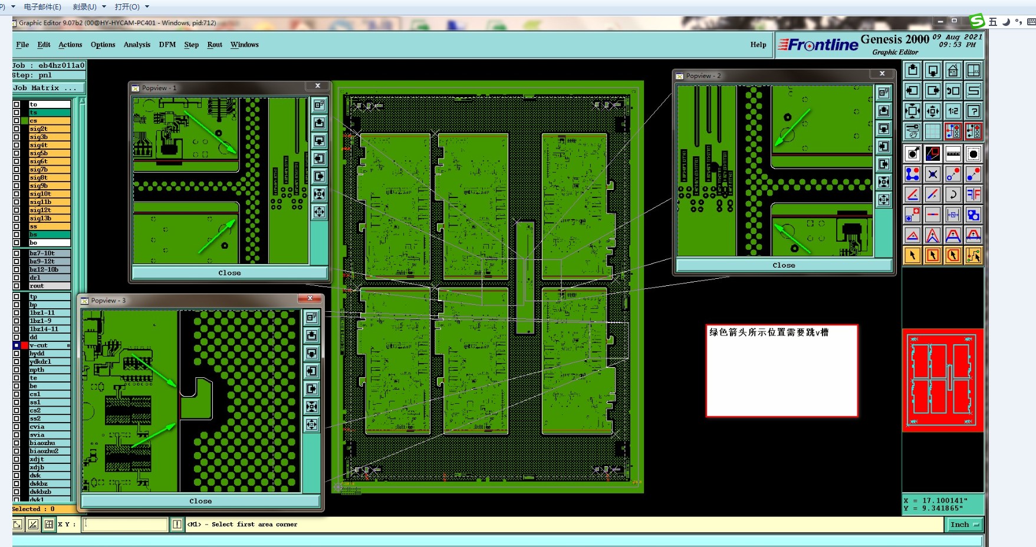1036x547 pixels.
Task: Select the yellow arrow select tool
Action: point(913,255)
